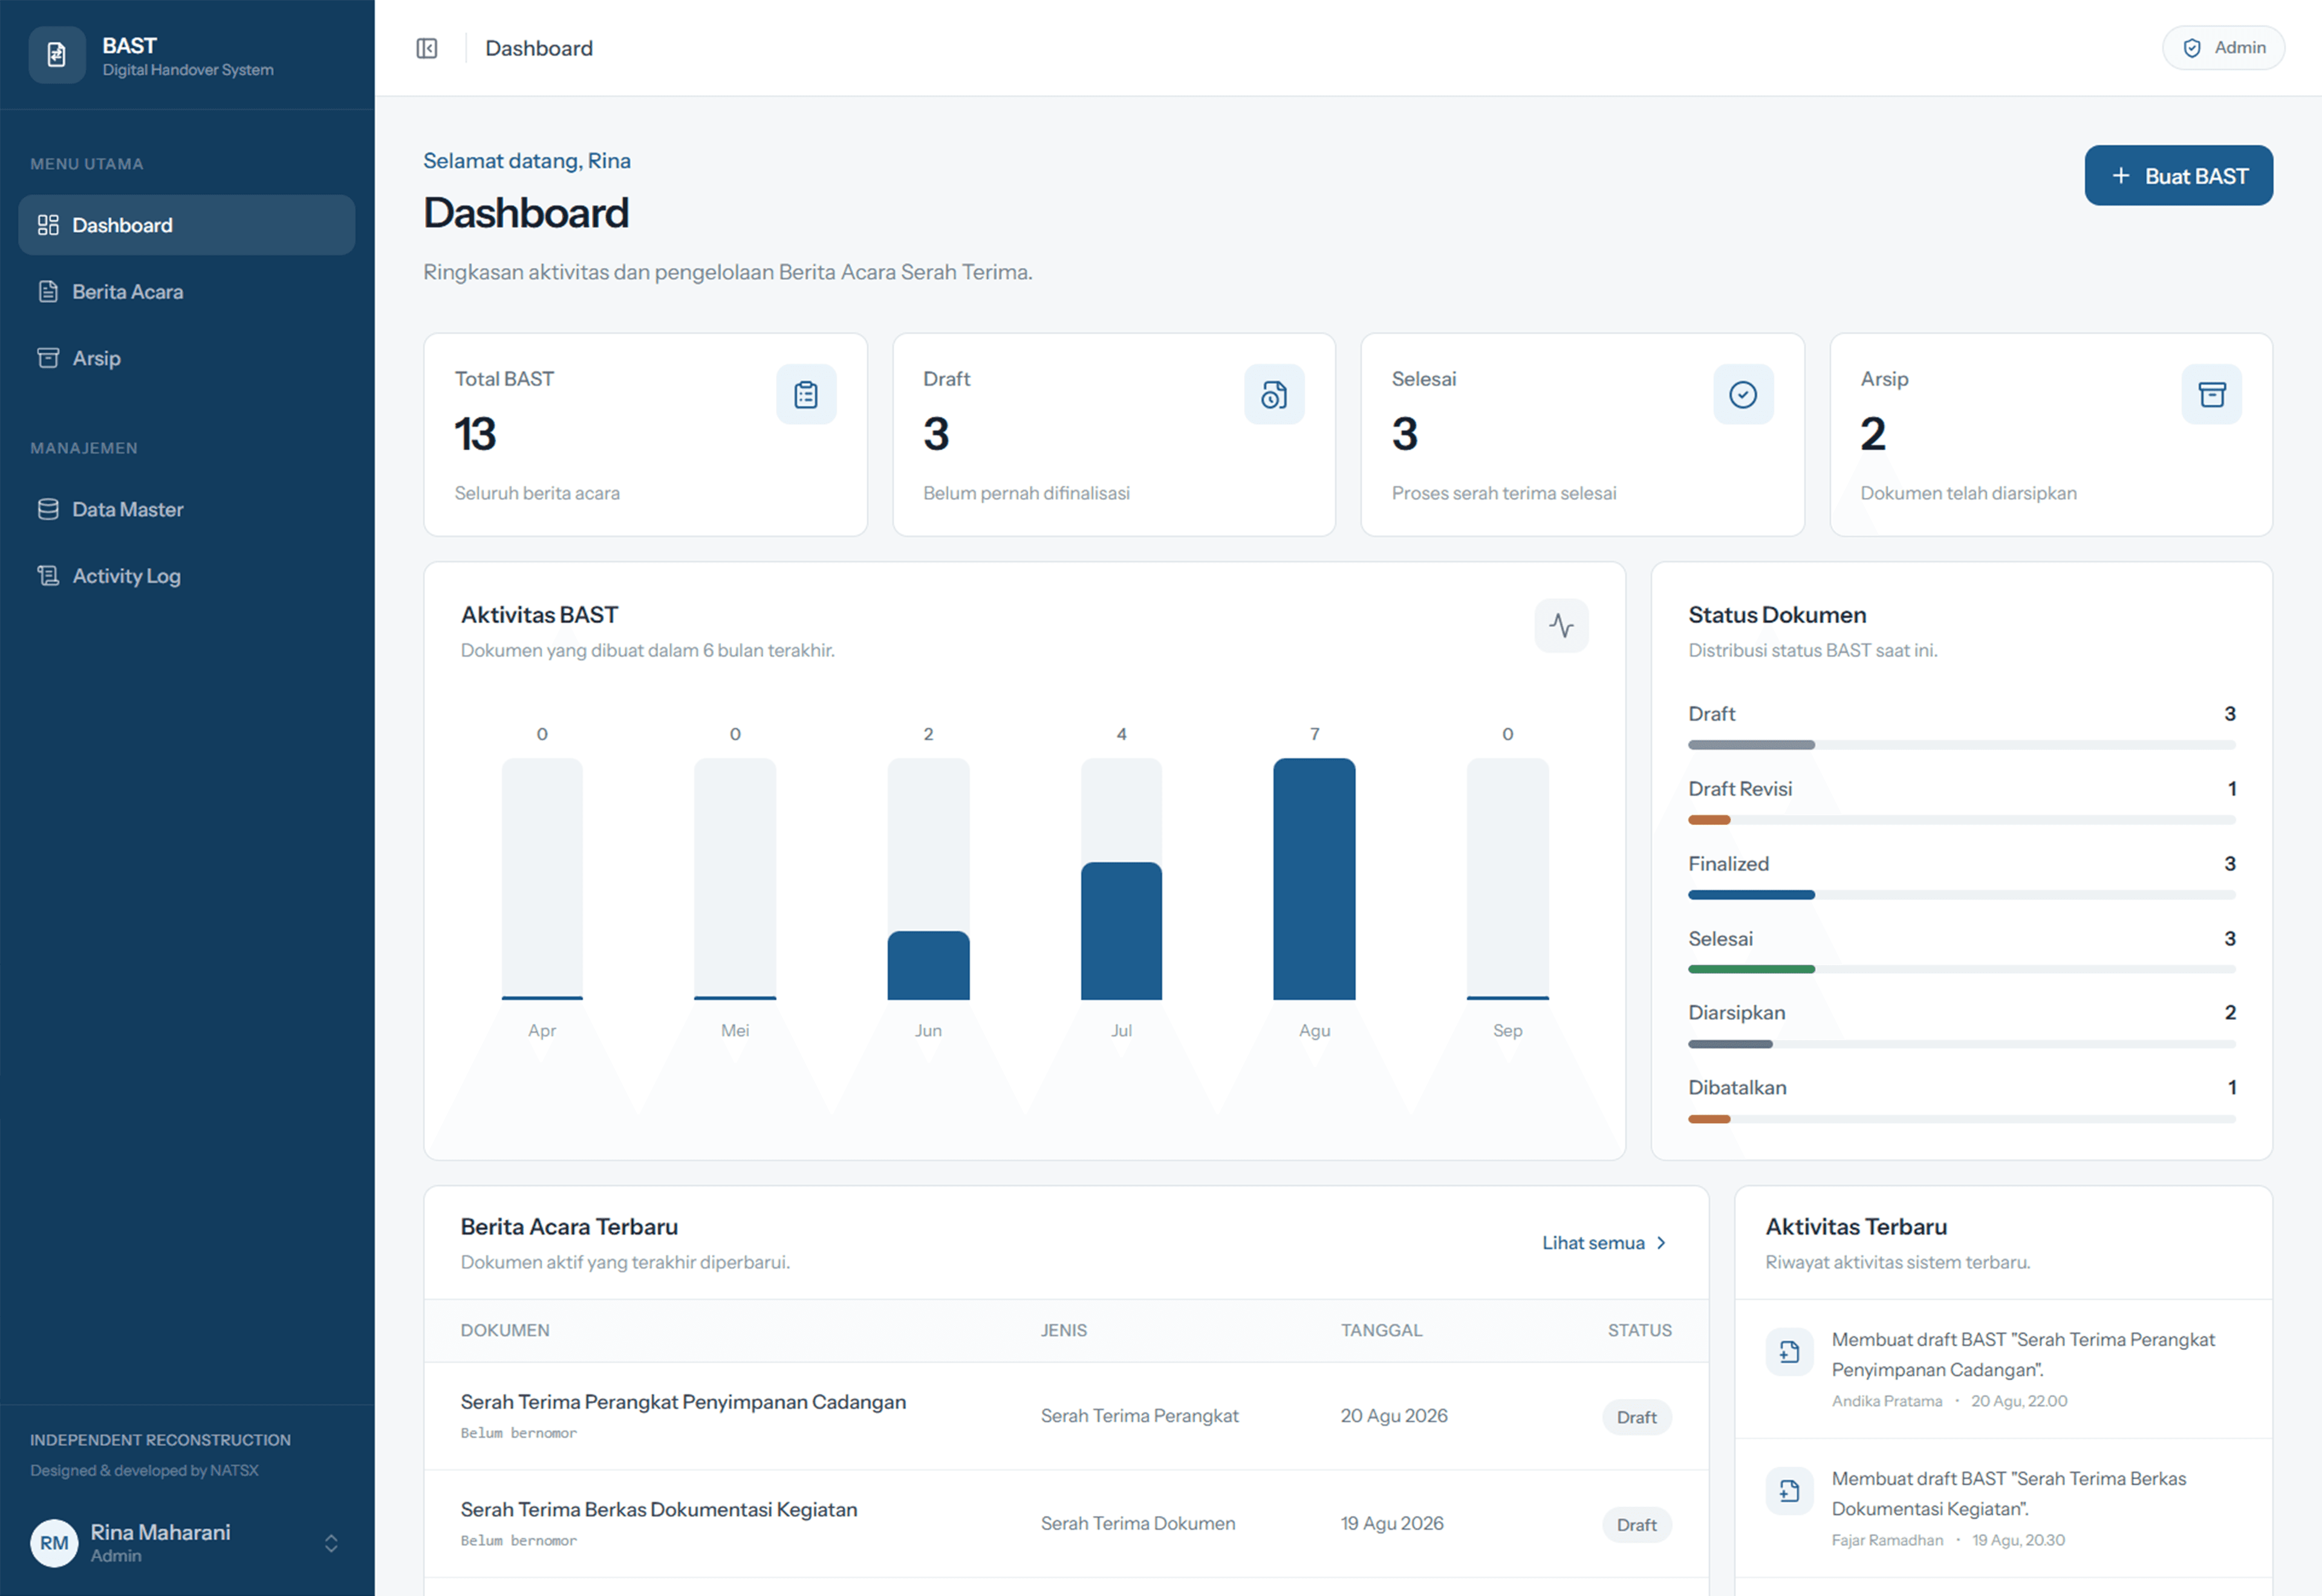Click the Total BAST value 13
Screen dimensions: 2322x1596
click(475, 434)
